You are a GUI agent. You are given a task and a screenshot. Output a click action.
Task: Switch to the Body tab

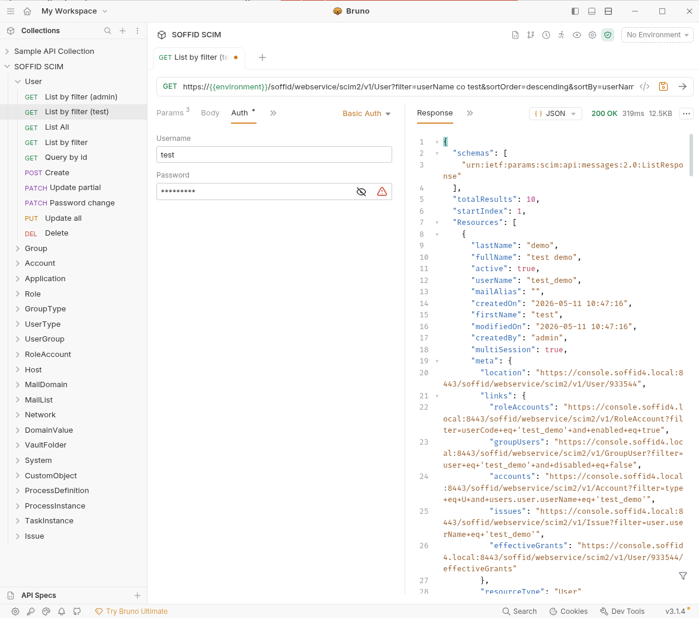tap(210, 113)
